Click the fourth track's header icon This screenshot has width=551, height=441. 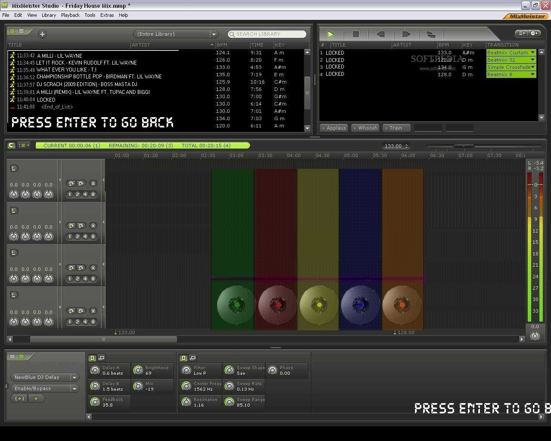(14, 295)
